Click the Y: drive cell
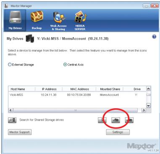This screenshot has width=160, height=154. pyautogui.click(x=136, y=95)
